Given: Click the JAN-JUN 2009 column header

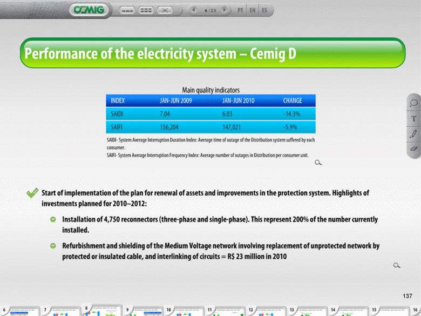Looking at the screenshot, I should (176, 100).
